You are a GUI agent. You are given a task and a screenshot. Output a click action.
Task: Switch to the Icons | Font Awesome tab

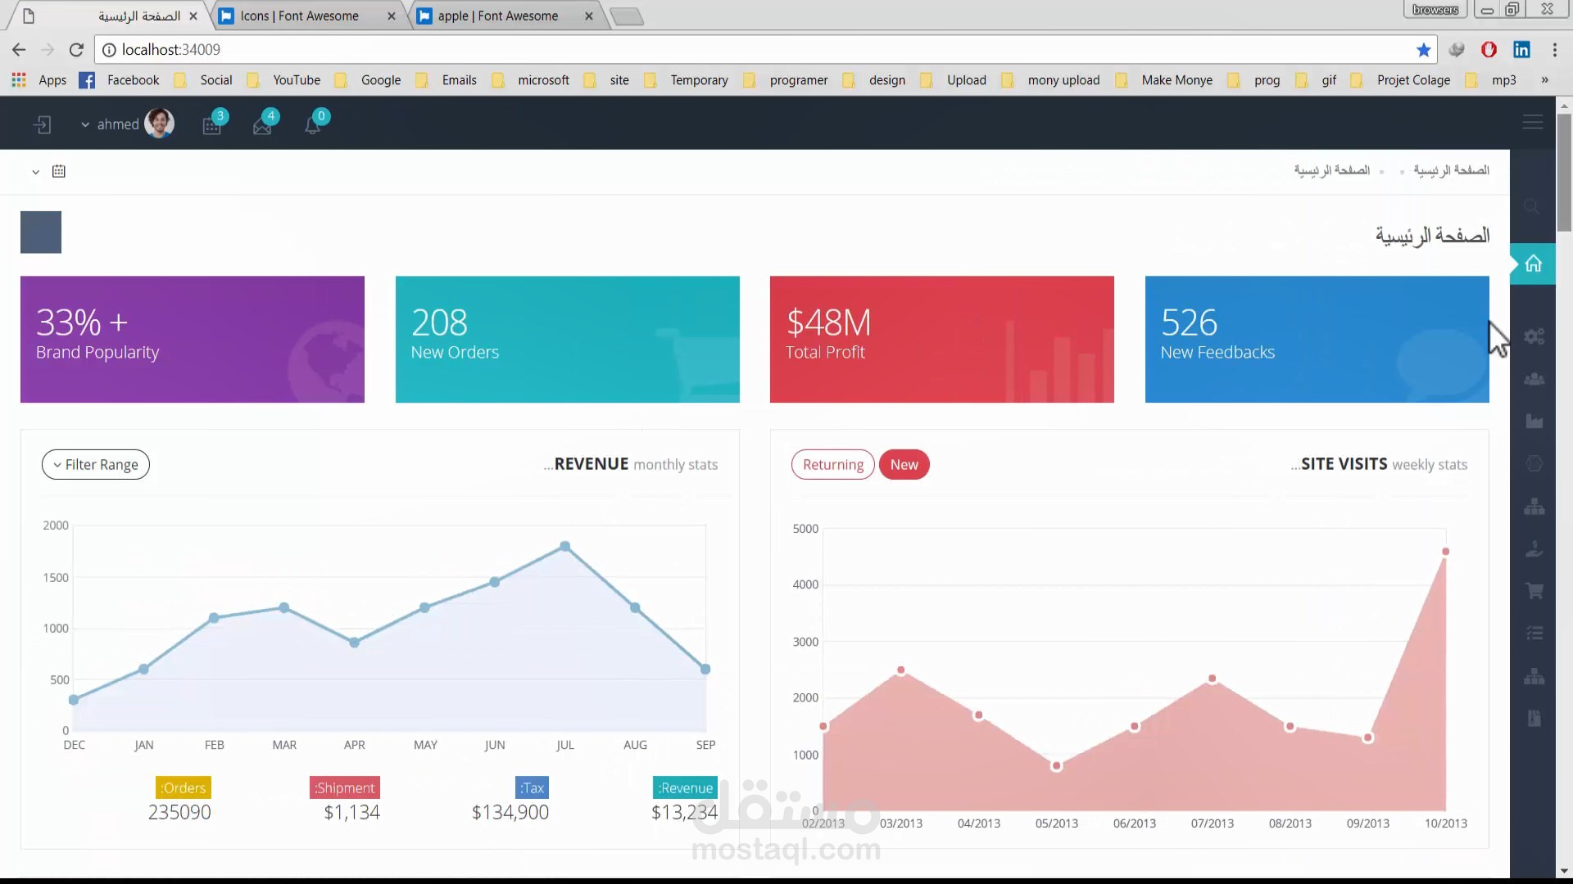click(299, 16)
